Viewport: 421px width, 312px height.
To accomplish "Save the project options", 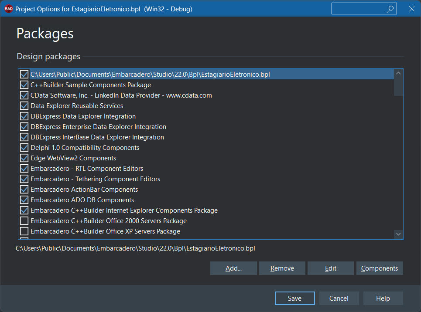I will pos(294,298).
